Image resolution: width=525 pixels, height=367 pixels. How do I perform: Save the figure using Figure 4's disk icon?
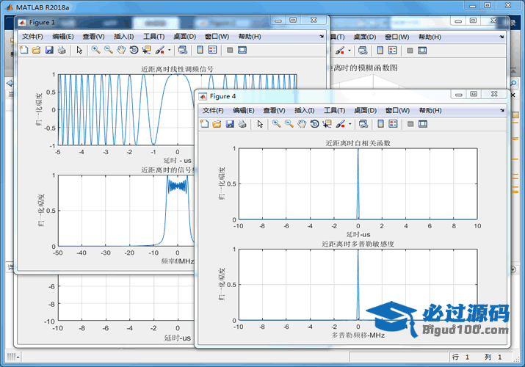pyautogui.click(x=228, y=124)
